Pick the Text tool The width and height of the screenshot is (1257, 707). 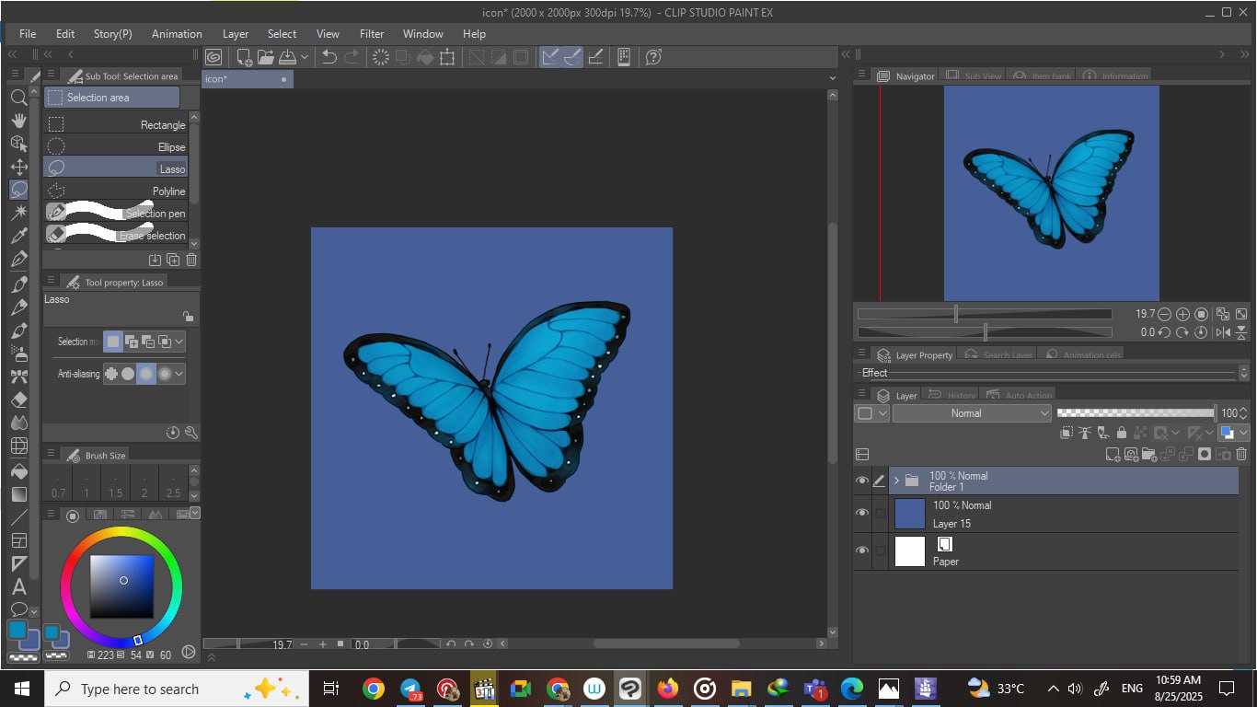18,586
